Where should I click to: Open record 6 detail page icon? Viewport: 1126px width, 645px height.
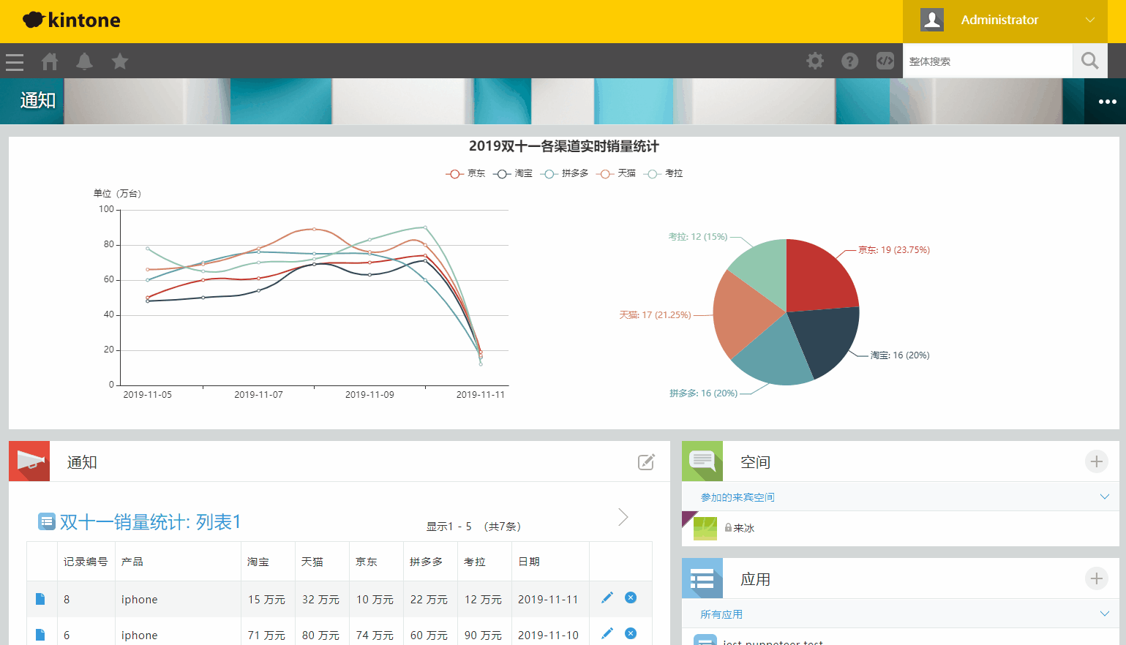[x=40, y=635]
